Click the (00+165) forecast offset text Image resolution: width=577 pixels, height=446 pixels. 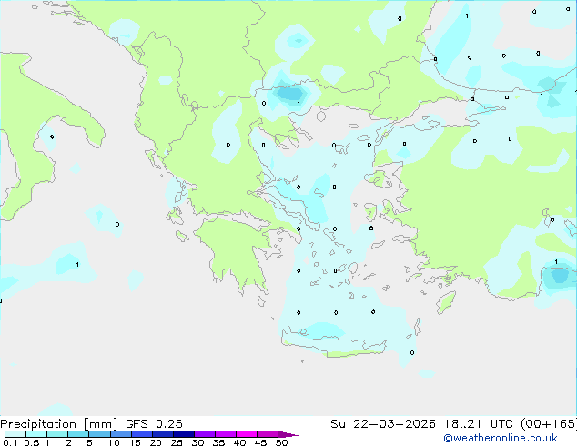pyautogui.click(x=548, y=424)
